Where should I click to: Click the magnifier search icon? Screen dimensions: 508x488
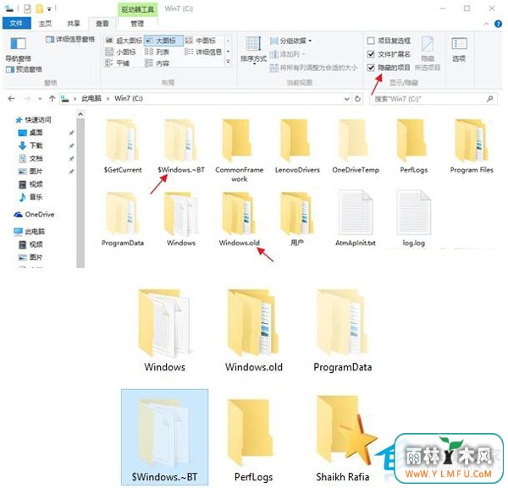tap(489, 98)
